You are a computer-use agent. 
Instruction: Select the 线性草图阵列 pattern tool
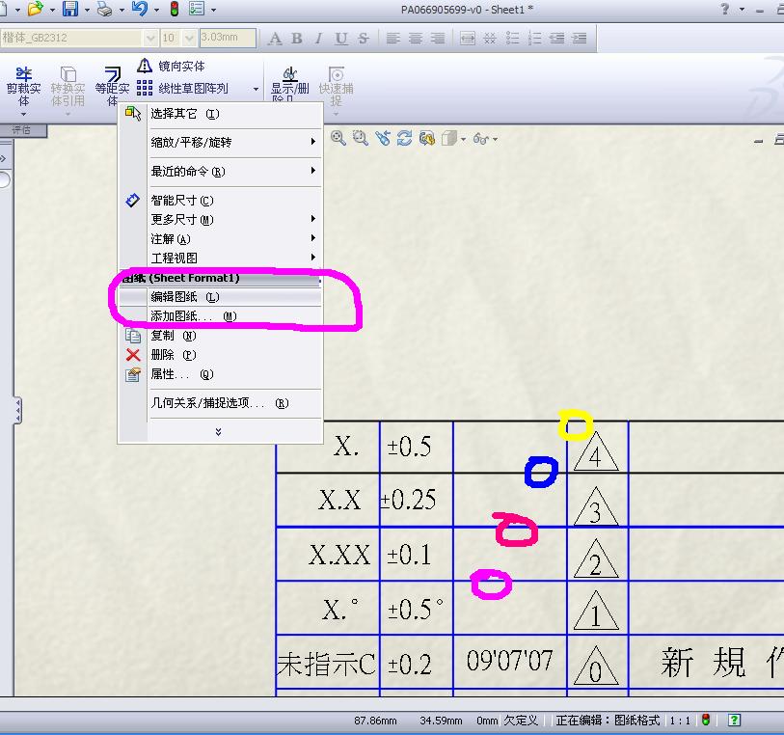[182, 89]
